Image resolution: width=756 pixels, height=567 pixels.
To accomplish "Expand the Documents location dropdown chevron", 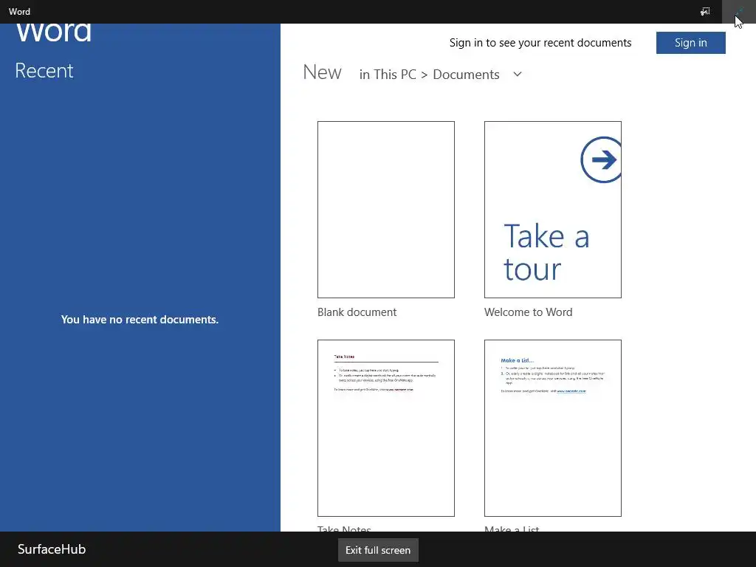I will point(518,75).
